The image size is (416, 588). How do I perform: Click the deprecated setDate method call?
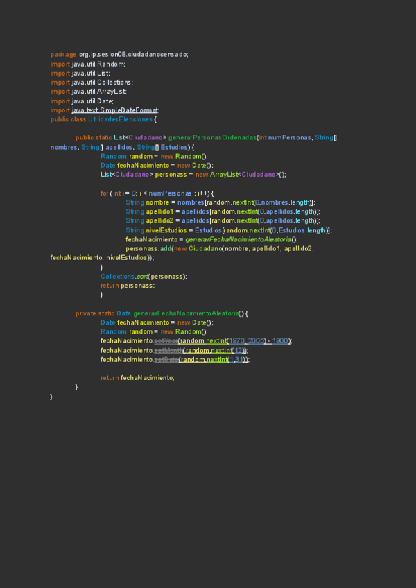(x=166, y=359)
